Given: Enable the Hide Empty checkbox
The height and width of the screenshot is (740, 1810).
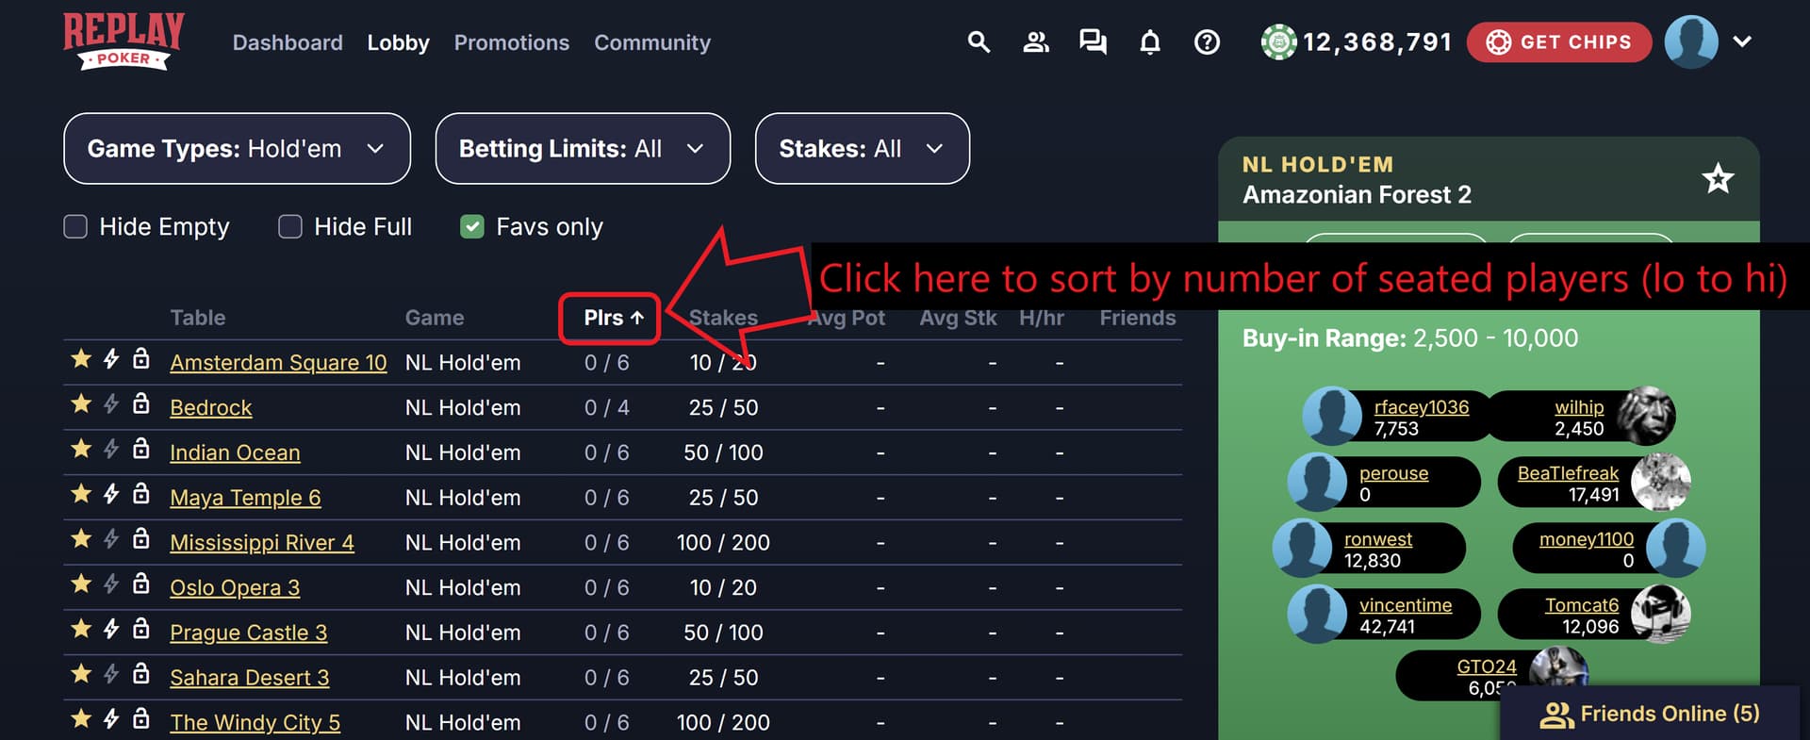Looking at the screenshot, I should 75,227.
